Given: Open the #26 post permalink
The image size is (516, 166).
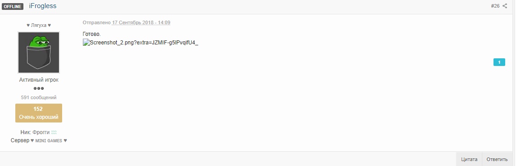Looking at the screenshot, I should (495, 6).
